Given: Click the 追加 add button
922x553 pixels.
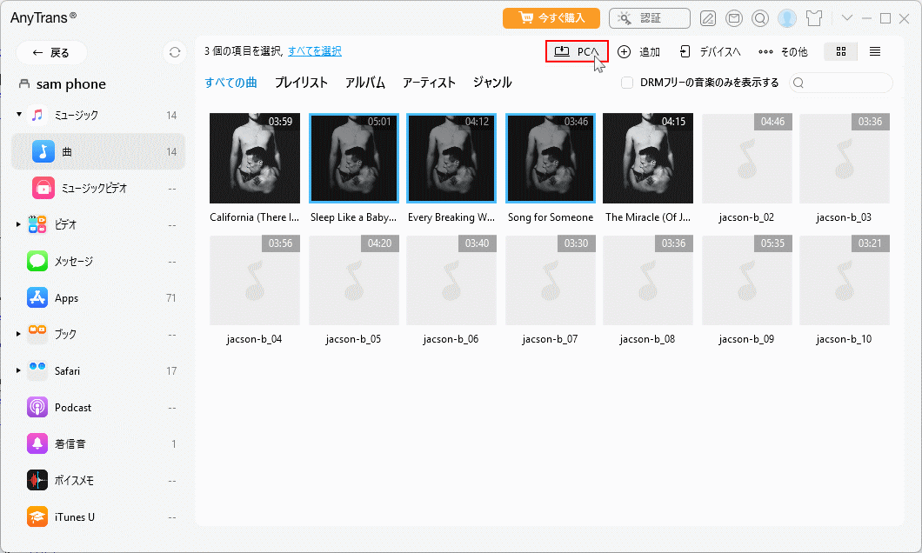Looking at the screenshot, I should (638, 51).
